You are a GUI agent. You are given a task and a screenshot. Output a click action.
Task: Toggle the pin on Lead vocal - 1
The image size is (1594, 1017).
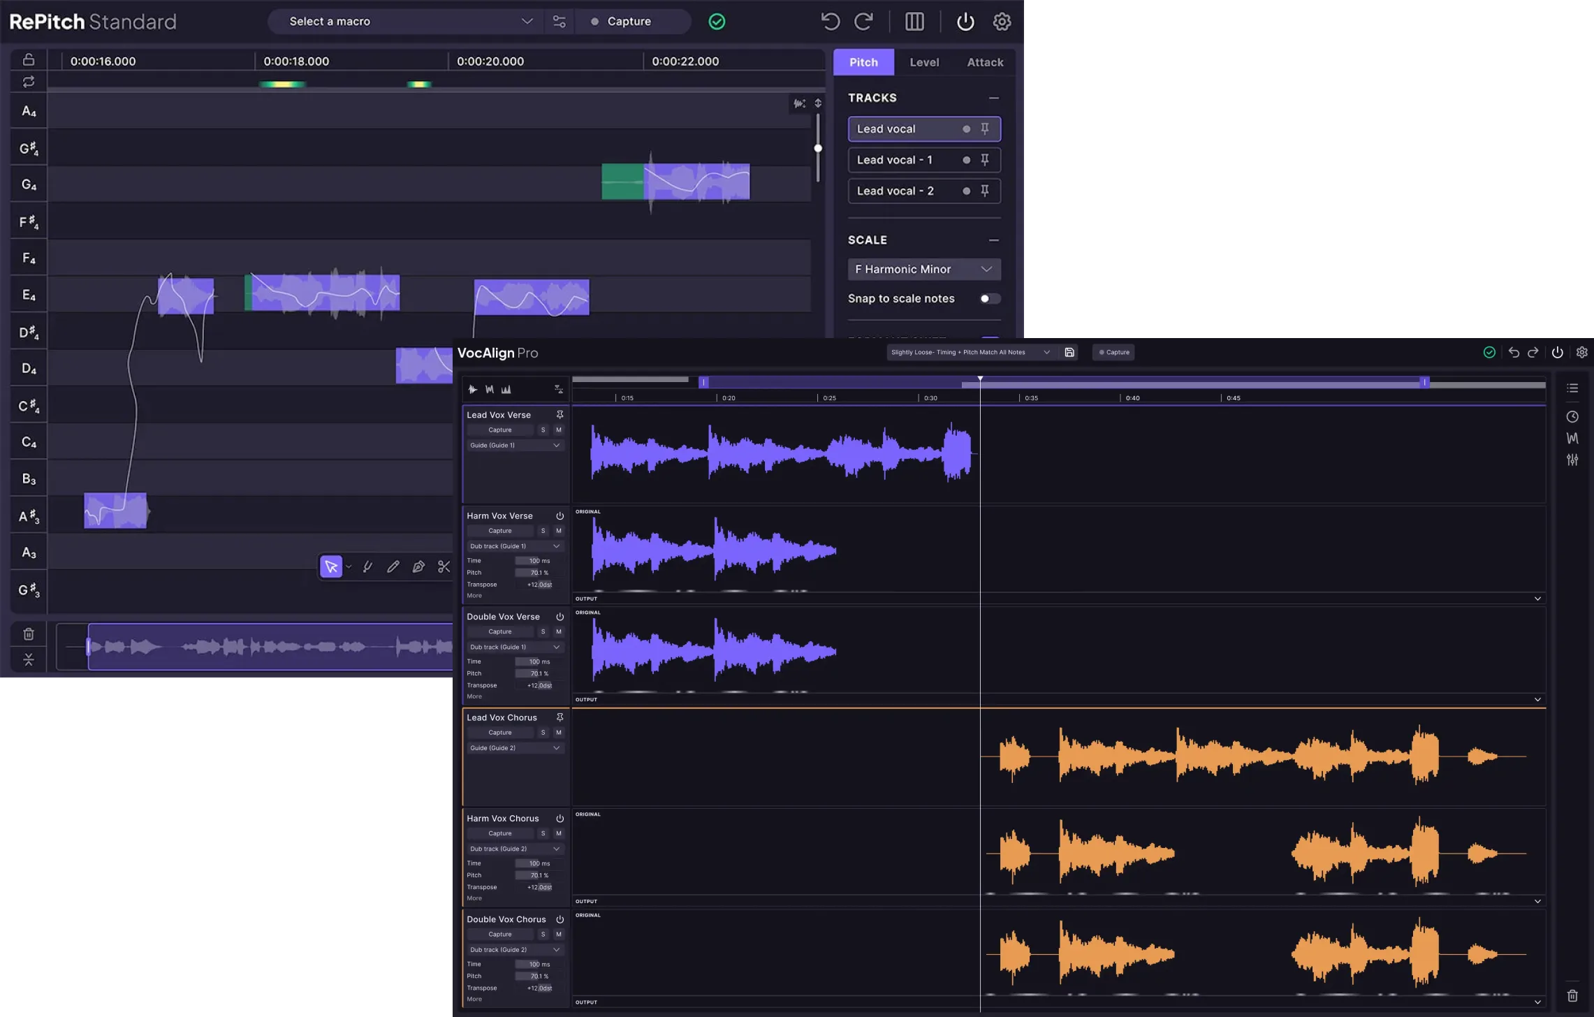pos(985,160)
